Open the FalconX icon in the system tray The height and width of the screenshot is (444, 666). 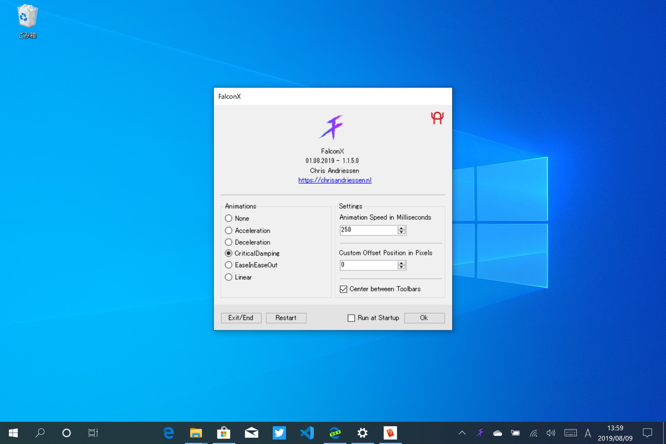pos(480,433)
